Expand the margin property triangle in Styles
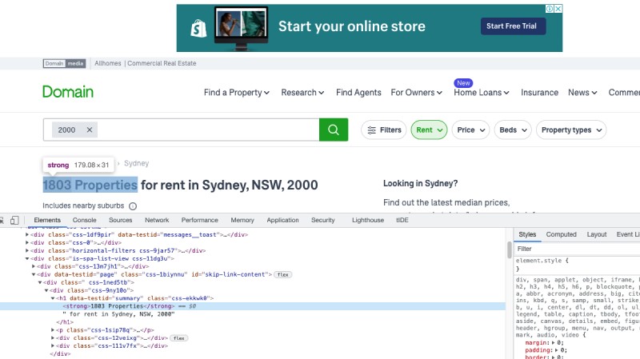Screen dimensions: 640x359 click(554, 343)
